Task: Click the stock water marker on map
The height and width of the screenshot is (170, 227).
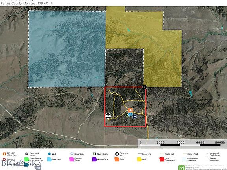Action: coord(134,116)
